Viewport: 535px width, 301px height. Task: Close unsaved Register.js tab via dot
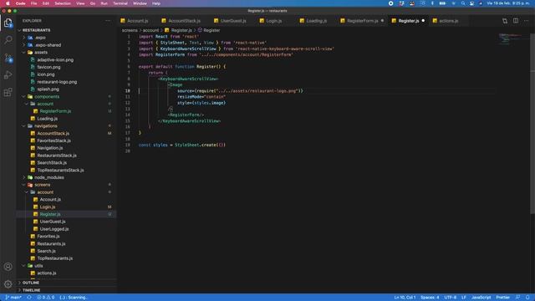tap(423, 21)
